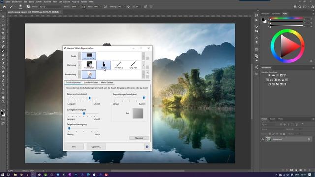315x177 pixels.
Task: Select the Brush tool in the toolbar
Action: [x=3, y=51]
